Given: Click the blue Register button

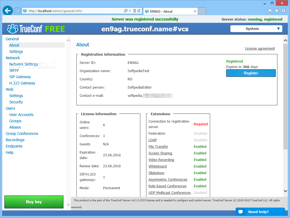Looking at the screenshot, I should coord(251,73).
